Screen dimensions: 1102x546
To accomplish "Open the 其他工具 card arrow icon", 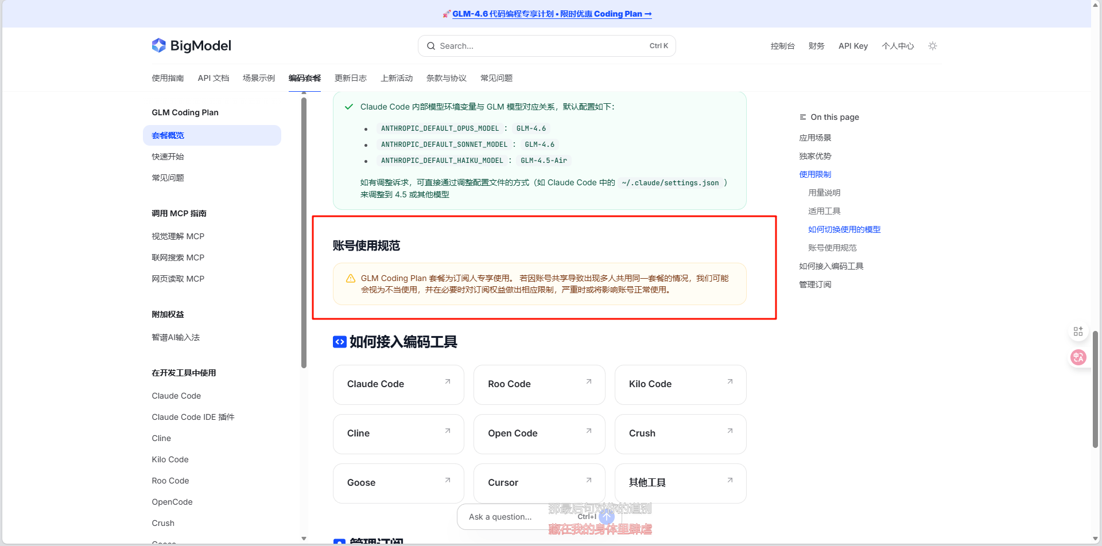I will coord(730,480).
